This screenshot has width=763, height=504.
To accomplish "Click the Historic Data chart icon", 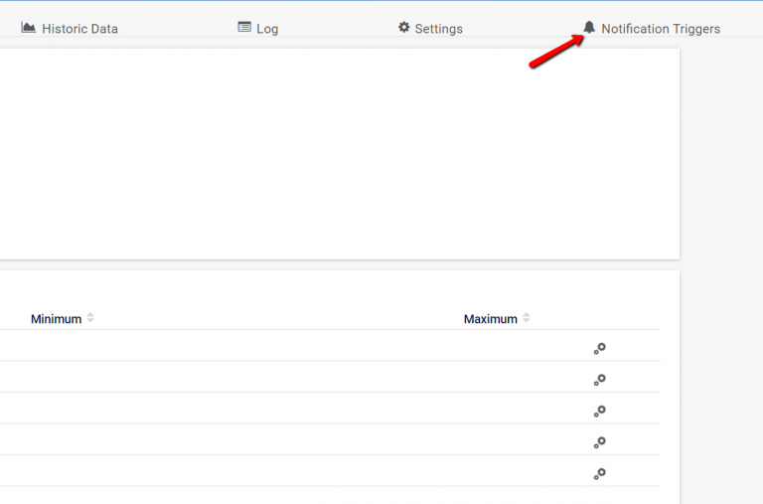I will tap(29, 28).
